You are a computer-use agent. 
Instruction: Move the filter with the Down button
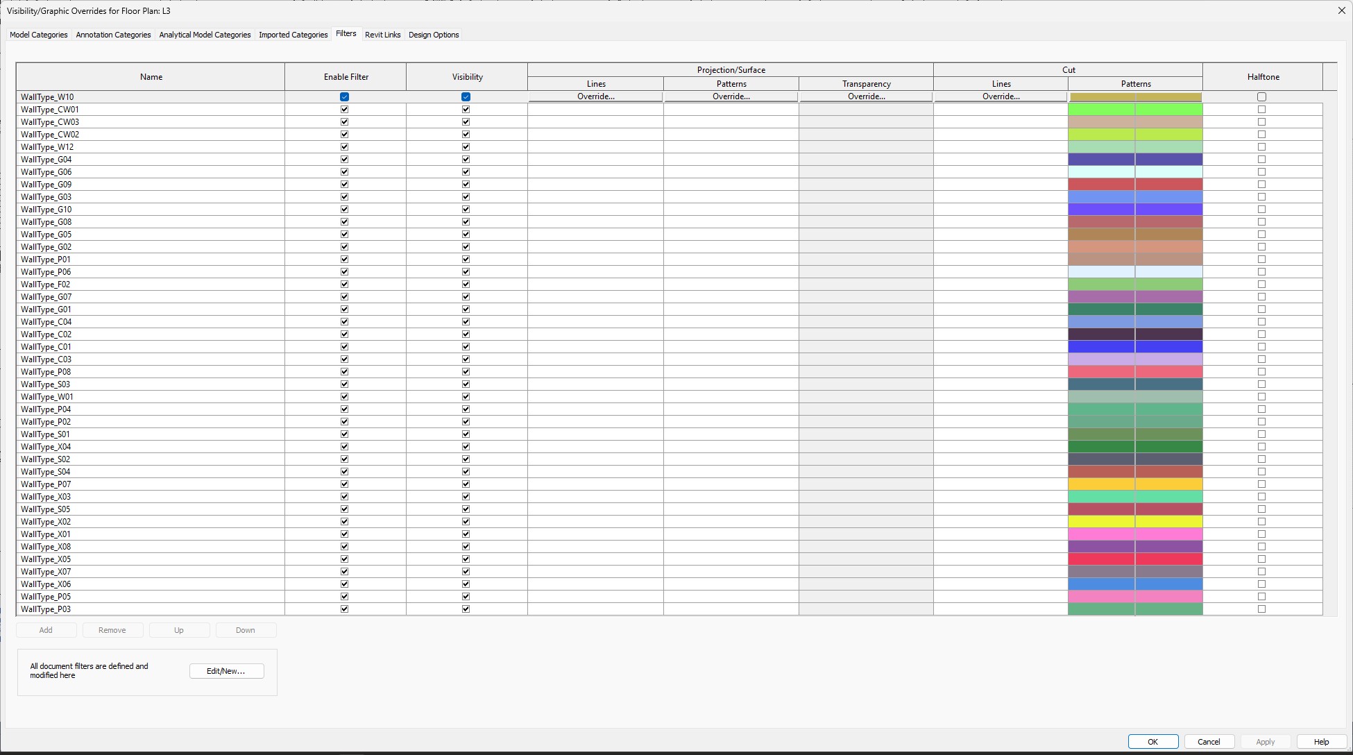click(x=246, y=630)
